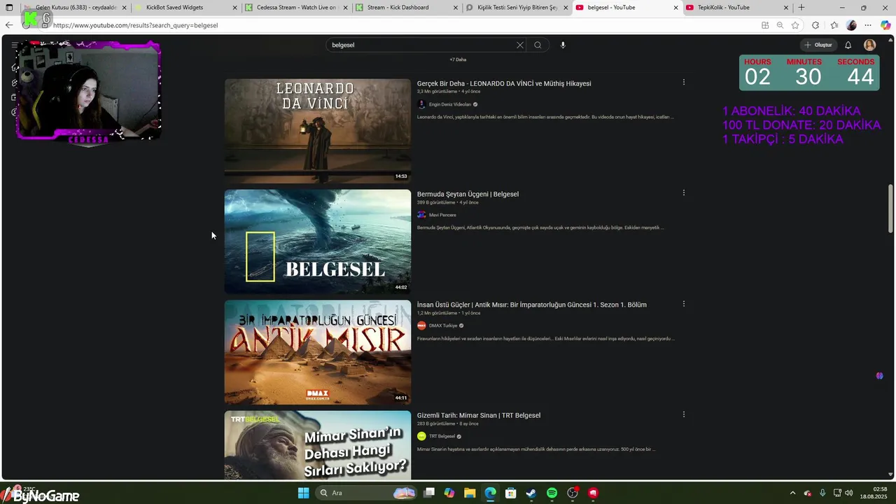Switch to KickBot Saved Widgets tab
The width and height of the screenshot is (896, 504).
186,8
